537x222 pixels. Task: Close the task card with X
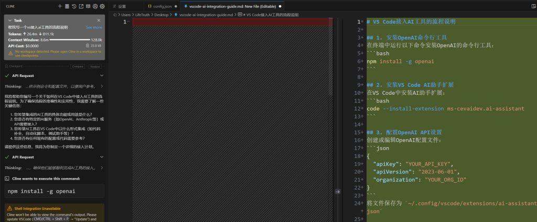99,20
